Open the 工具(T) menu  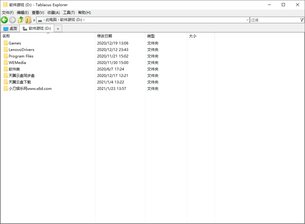(x=69, y=13)
